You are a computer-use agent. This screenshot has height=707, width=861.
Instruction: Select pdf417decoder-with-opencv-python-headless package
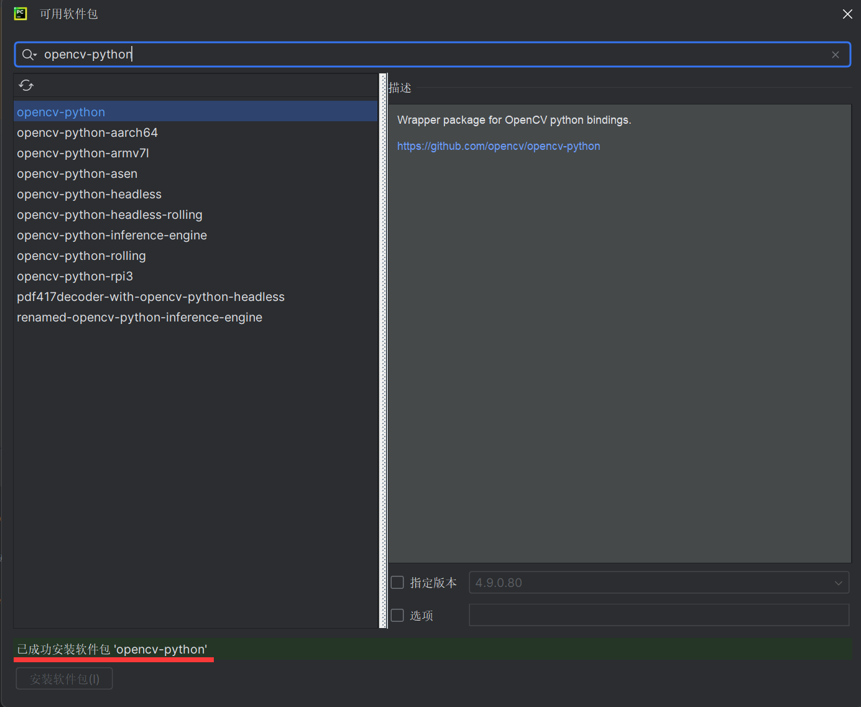pyautogui.click(x=150, y=297)
